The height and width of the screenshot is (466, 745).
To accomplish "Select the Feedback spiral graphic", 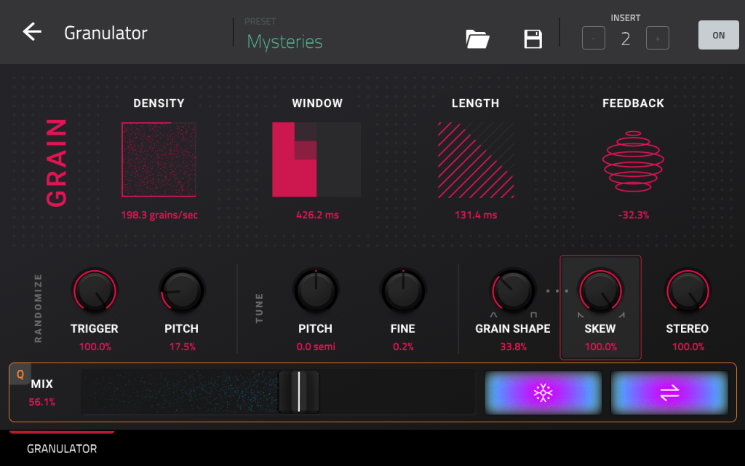I will [x=633, y=159].
